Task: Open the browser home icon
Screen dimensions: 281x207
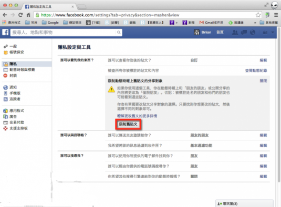Action: (x=28, y=15)
